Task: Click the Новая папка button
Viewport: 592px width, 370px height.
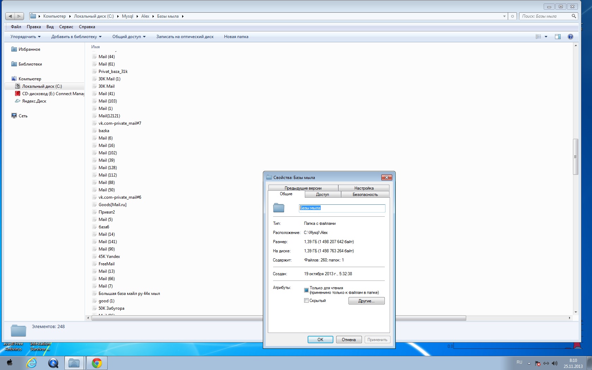Action: coord(236,37)
